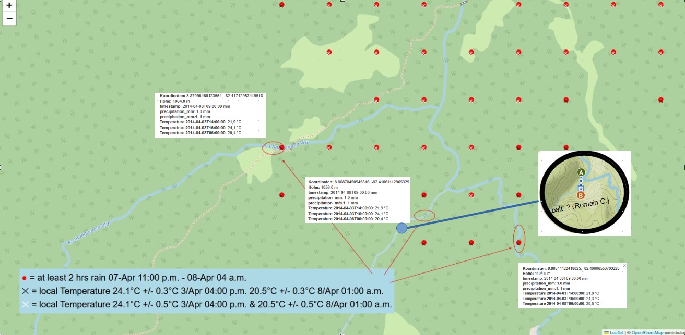The height and width of the screenshot is (335, 685).
Task: Click the black X symbol in the legend
Action: (x=25, y=291)
